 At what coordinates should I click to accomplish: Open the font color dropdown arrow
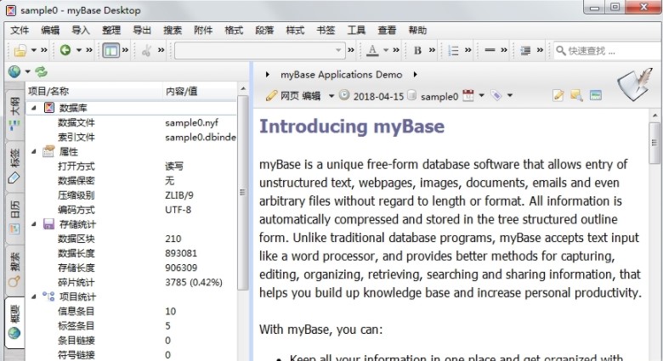pyautogui.click(x=386, y=50)
